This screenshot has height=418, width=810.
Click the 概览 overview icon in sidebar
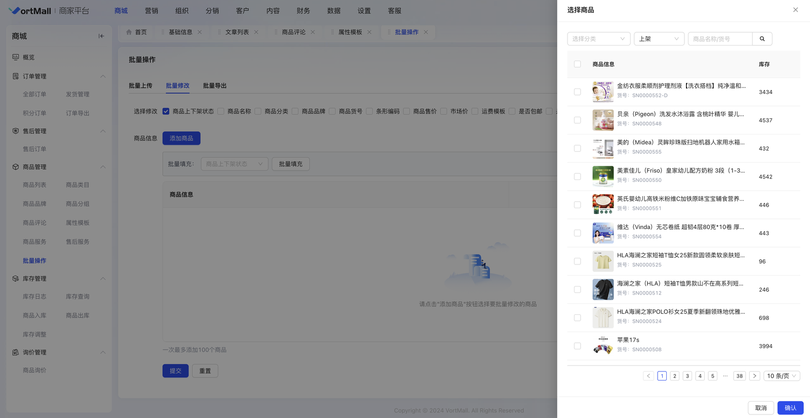tap(16, 57)
